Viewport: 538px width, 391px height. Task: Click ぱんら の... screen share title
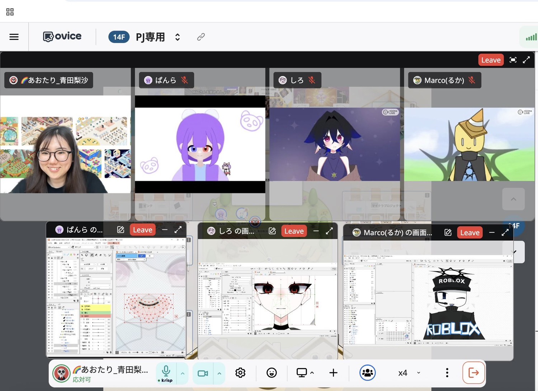pos(85,230)
